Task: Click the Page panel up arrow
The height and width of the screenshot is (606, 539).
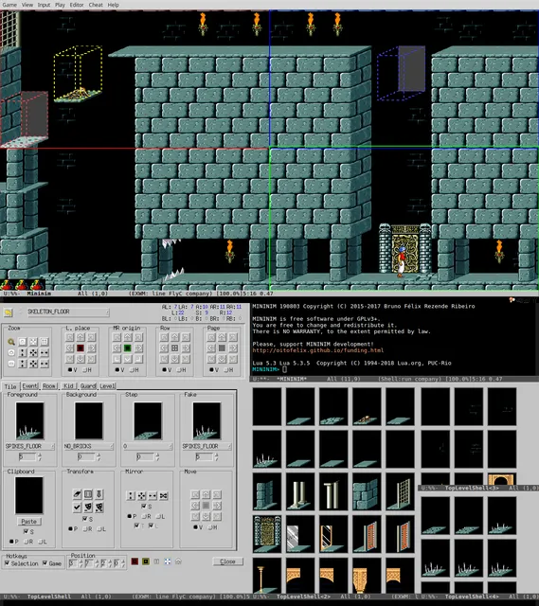Action: coord(222,337)
